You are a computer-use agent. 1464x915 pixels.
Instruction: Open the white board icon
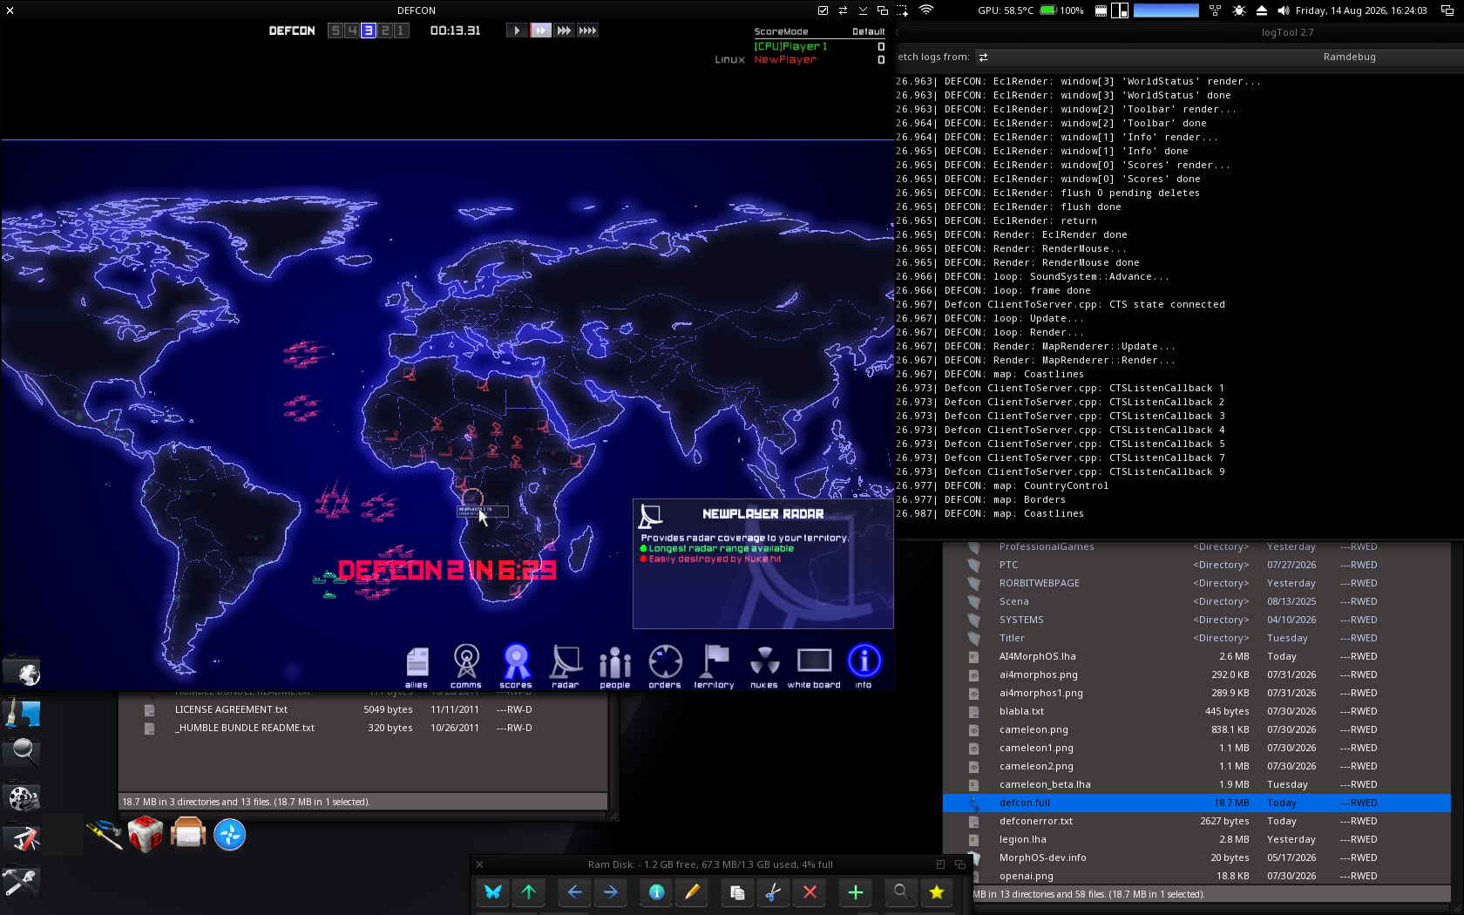[x=814, y=666]
